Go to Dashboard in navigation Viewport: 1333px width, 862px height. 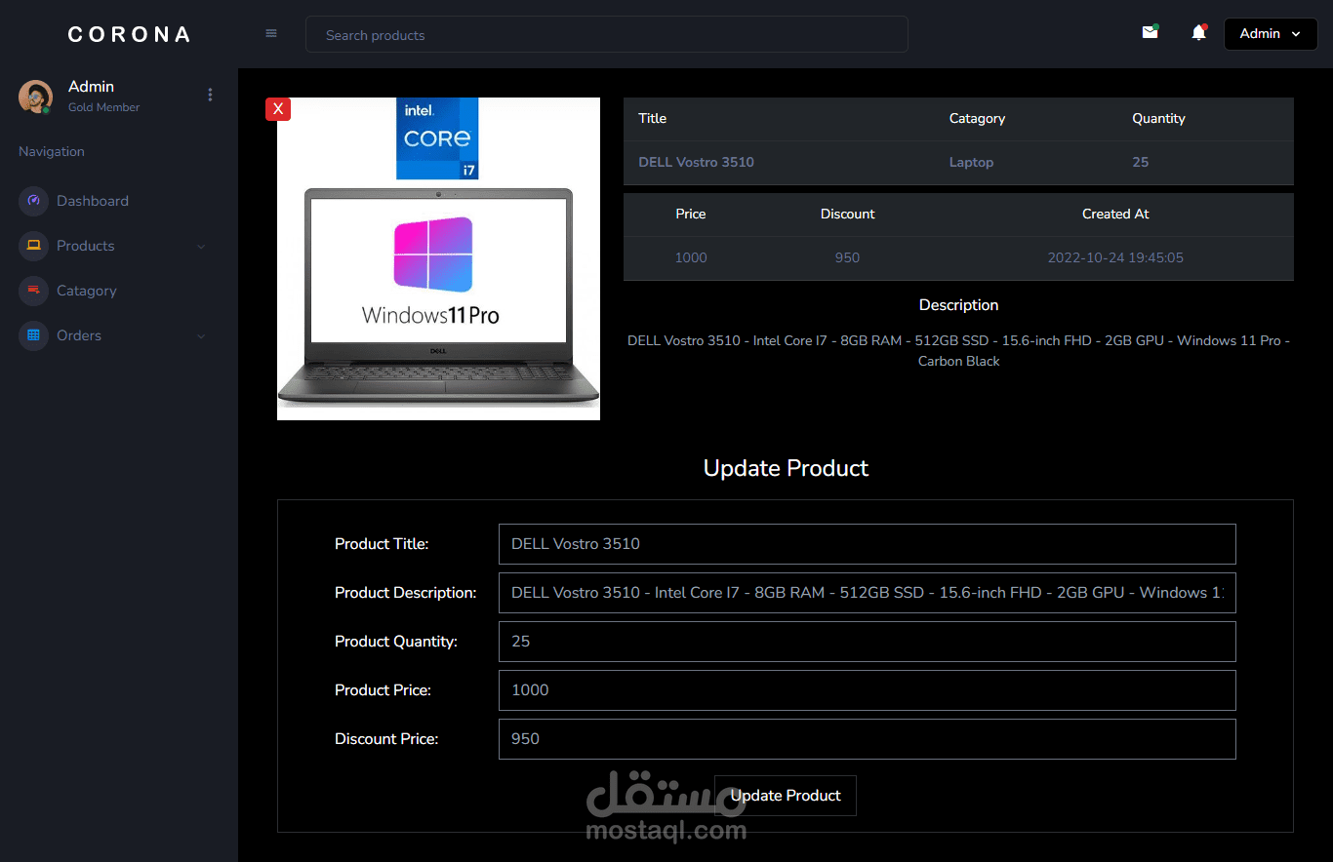click(x=93, y=201)
